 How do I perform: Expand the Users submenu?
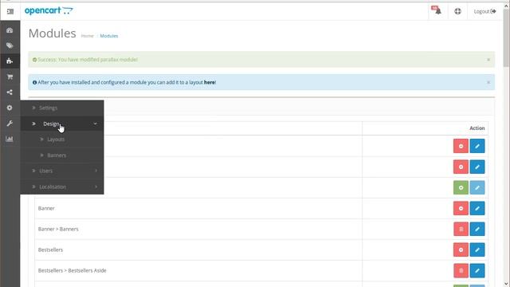pyautogui.click(x=46, y=171)
